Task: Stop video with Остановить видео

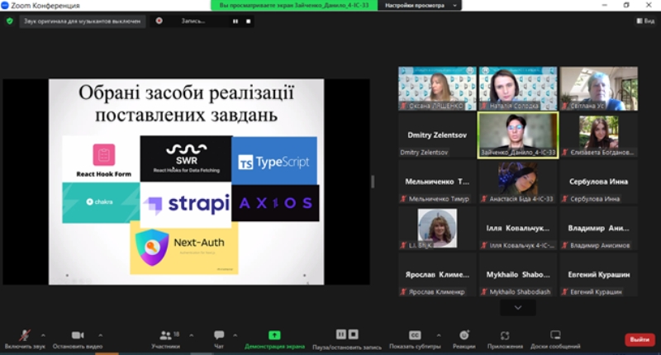Action: pyautogui.click(x=78, y=339)
